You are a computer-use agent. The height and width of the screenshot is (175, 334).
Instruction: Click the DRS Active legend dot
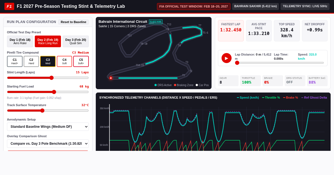point(156,85)
